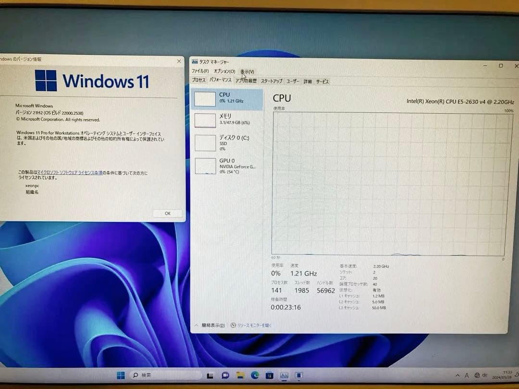
Task: Click OK in the Windows version dialog
Action: coord(167,213)
